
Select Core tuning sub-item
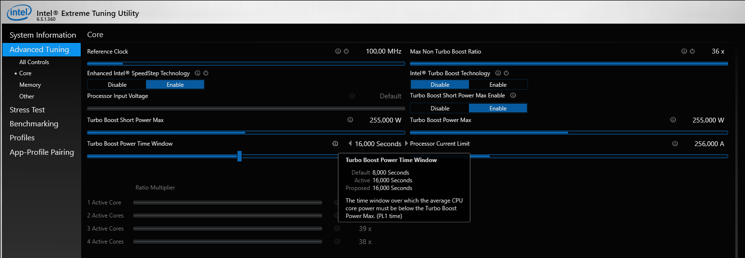point(25,73)
